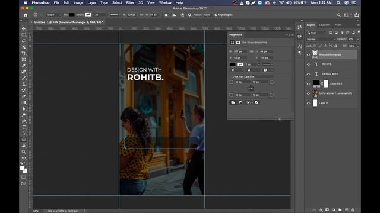Open the Filter menu

click(130, 2)
